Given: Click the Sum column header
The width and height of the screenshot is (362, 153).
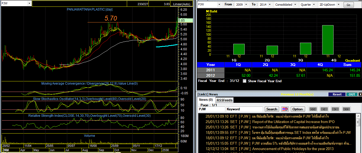Looking at the screenshot, I should (348, 65).
